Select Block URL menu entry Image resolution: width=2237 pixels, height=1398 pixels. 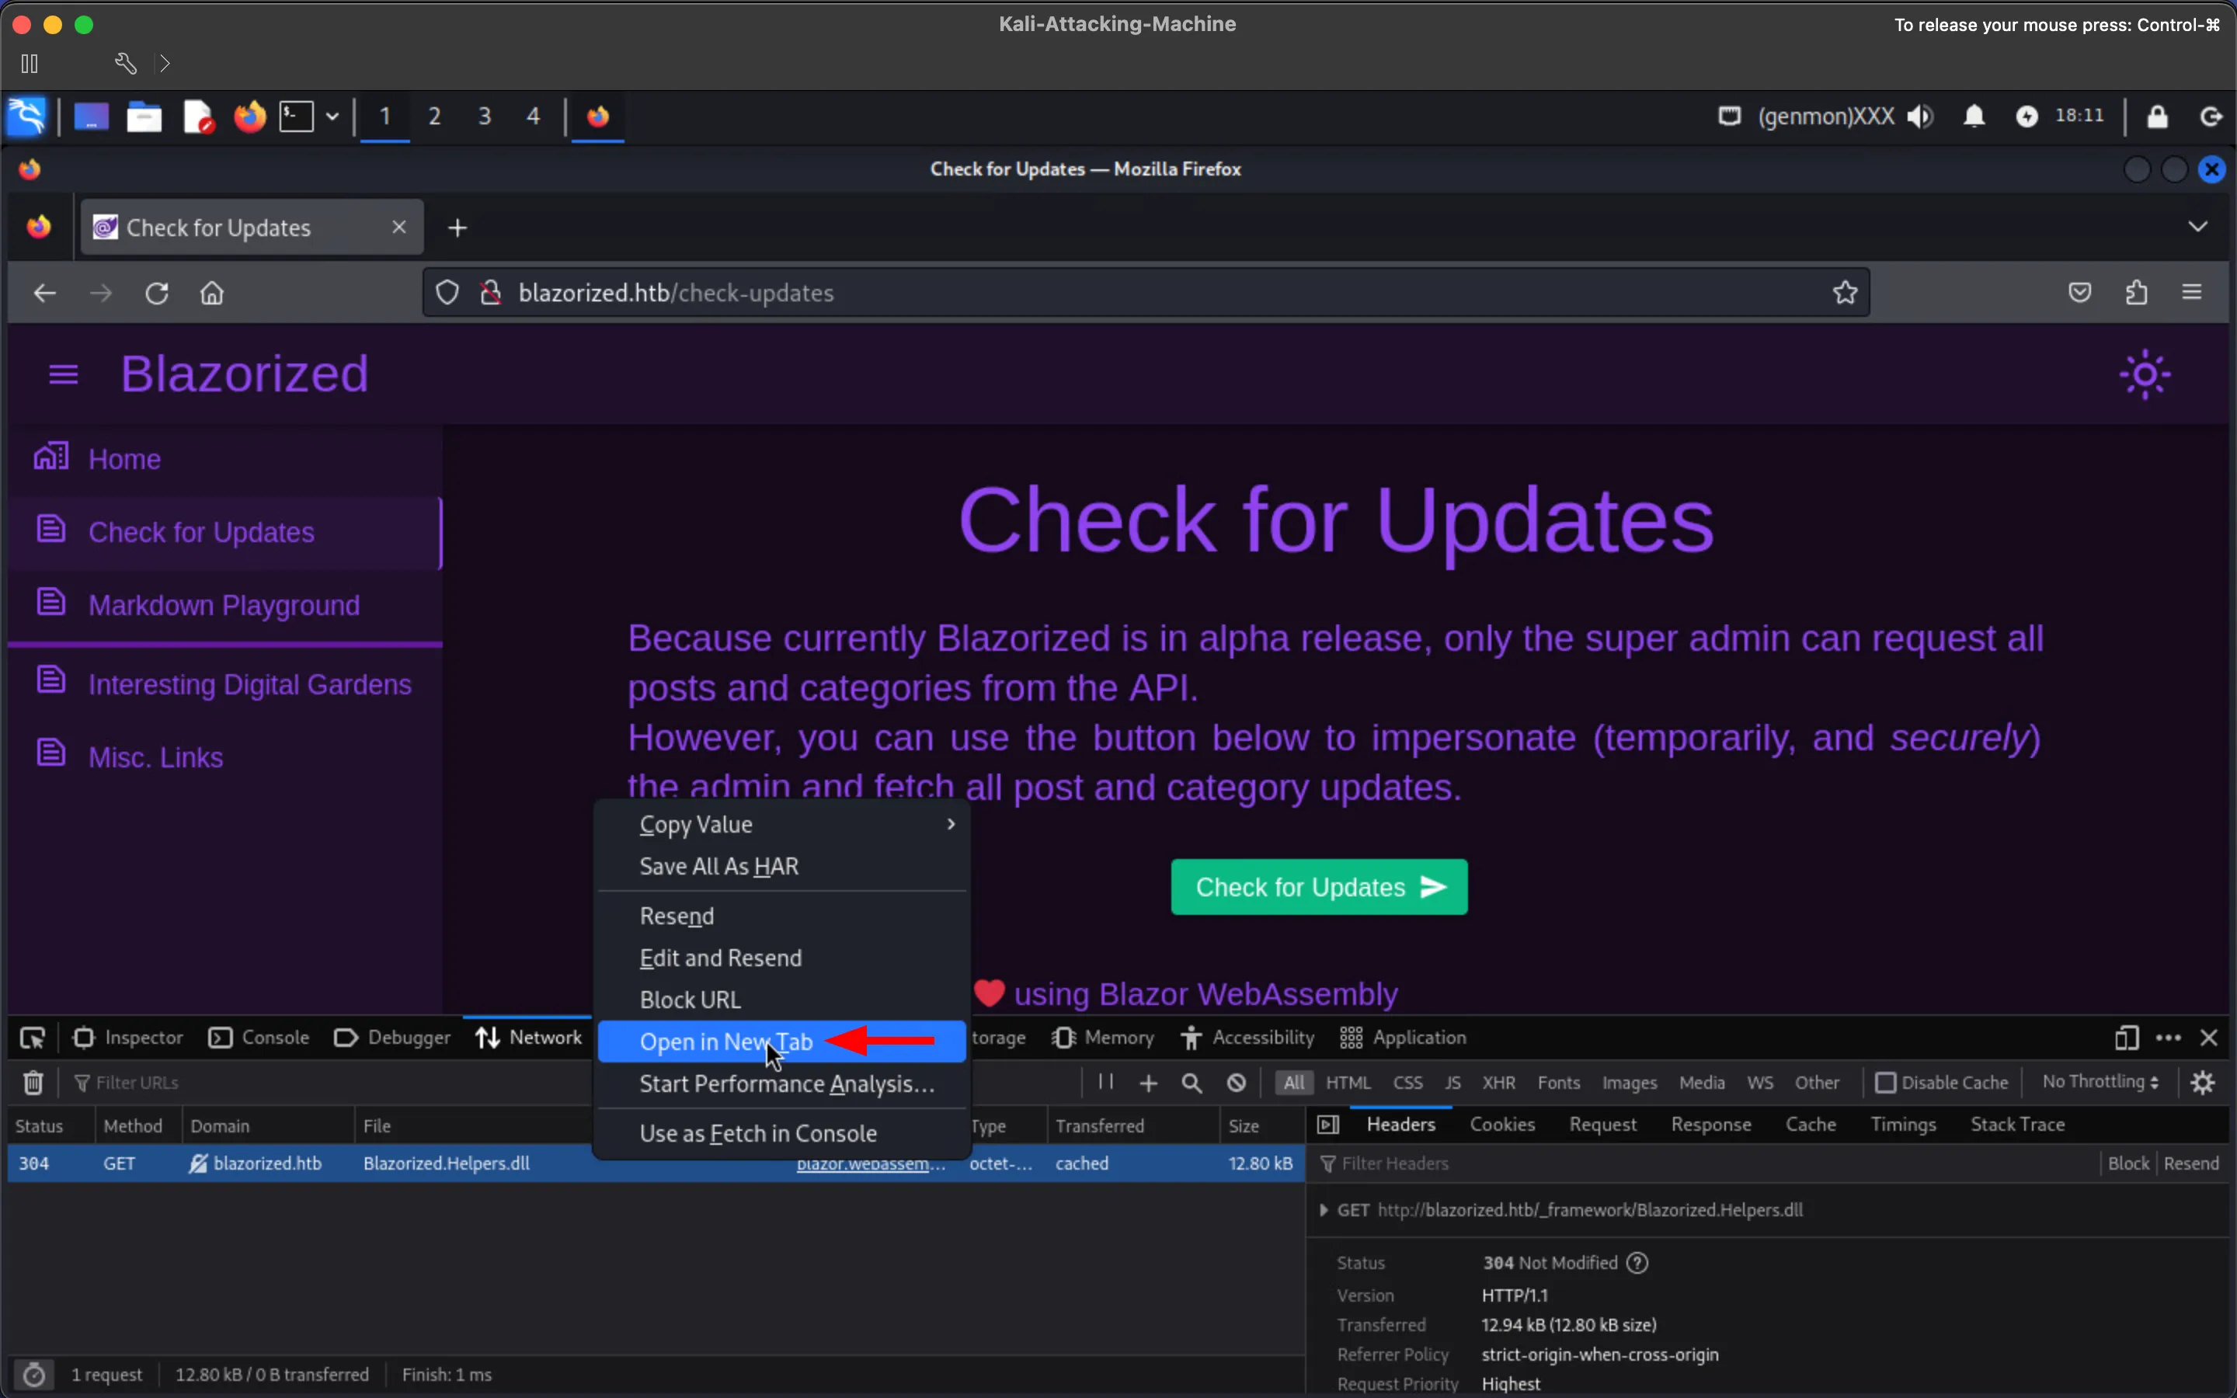click(x=782, y=1000)
